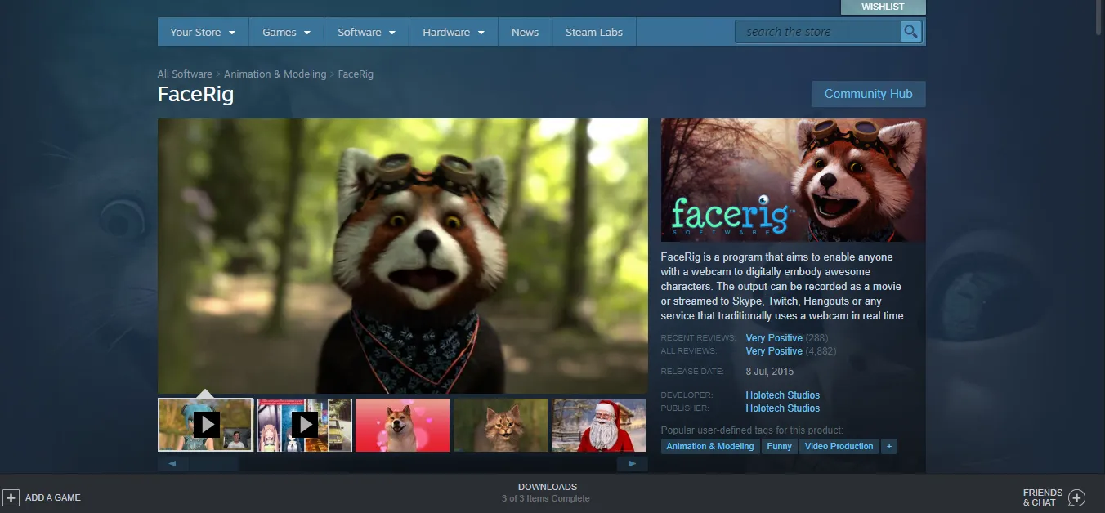Expand the Software dropdown menu
This screenshot has width=1105, height=513.
(x=366, y=33)
